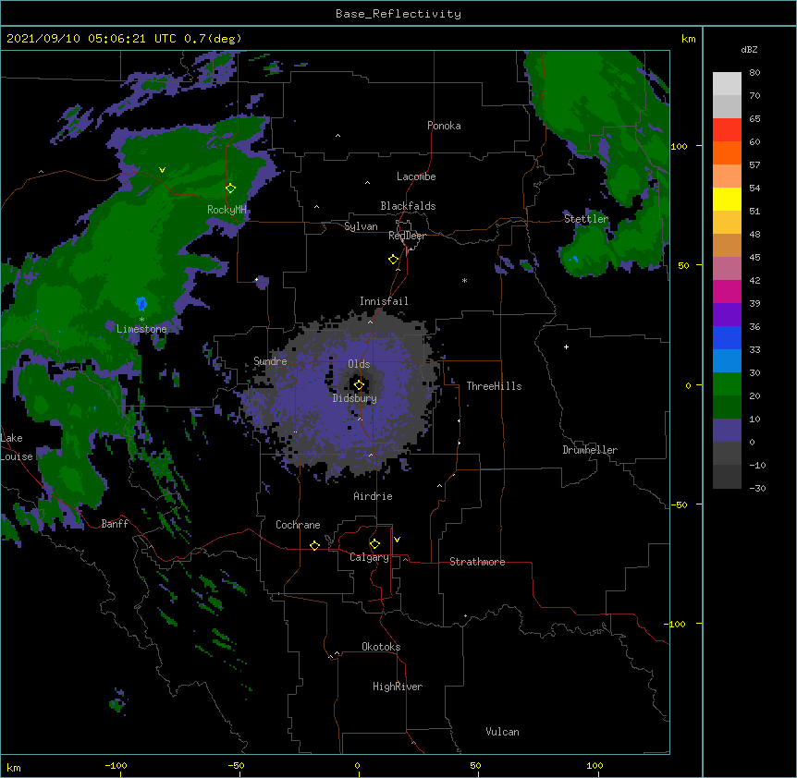The width and height of the screenshot is (797, 778).
Task: Select the blue 33-36 dBZ legend swatch
Action: (727, 338)
